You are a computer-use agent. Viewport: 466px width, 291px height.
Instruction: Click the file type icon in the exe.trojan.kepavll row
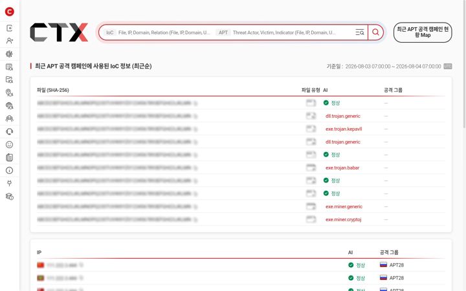pyautogui.click(x=311, y=129)
